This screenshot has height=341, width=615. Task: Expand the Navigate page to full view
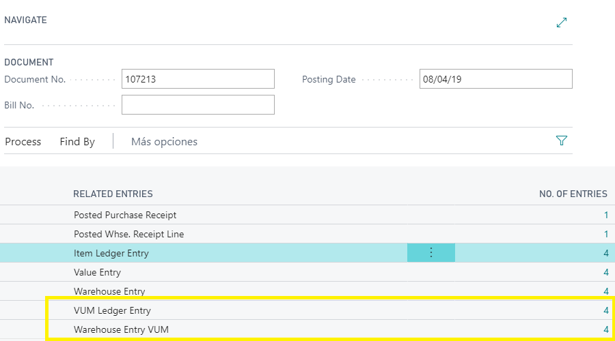[x=562, y=23]
